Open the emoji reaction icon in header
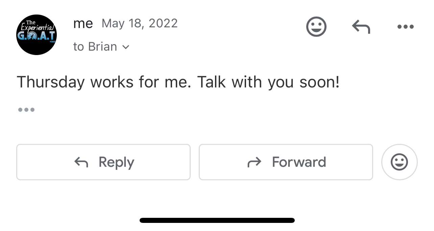The height and width of the screenshot is (231, 434). point(316,27)
